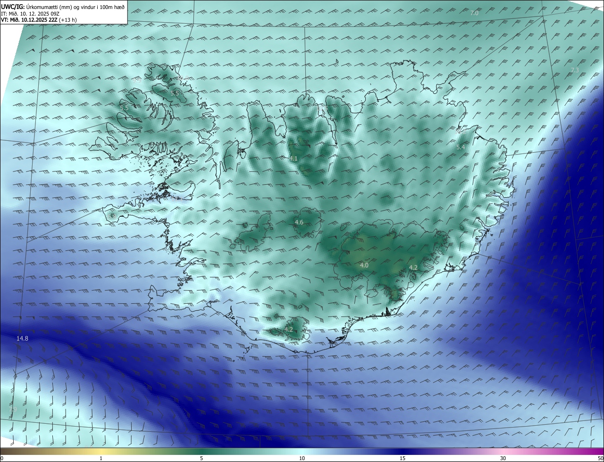Click the valid time line starting with VT:
Viewport: 604px width, 462px height.
pyautogui.click(x=39, y=20)
